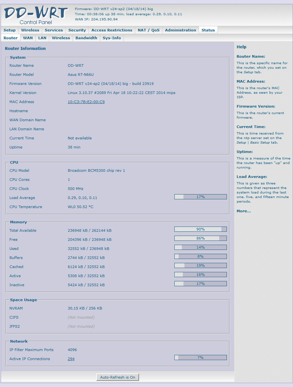Open the Active IP Connections 294 link
Screen dimensions: 293x387
(71, 359)
